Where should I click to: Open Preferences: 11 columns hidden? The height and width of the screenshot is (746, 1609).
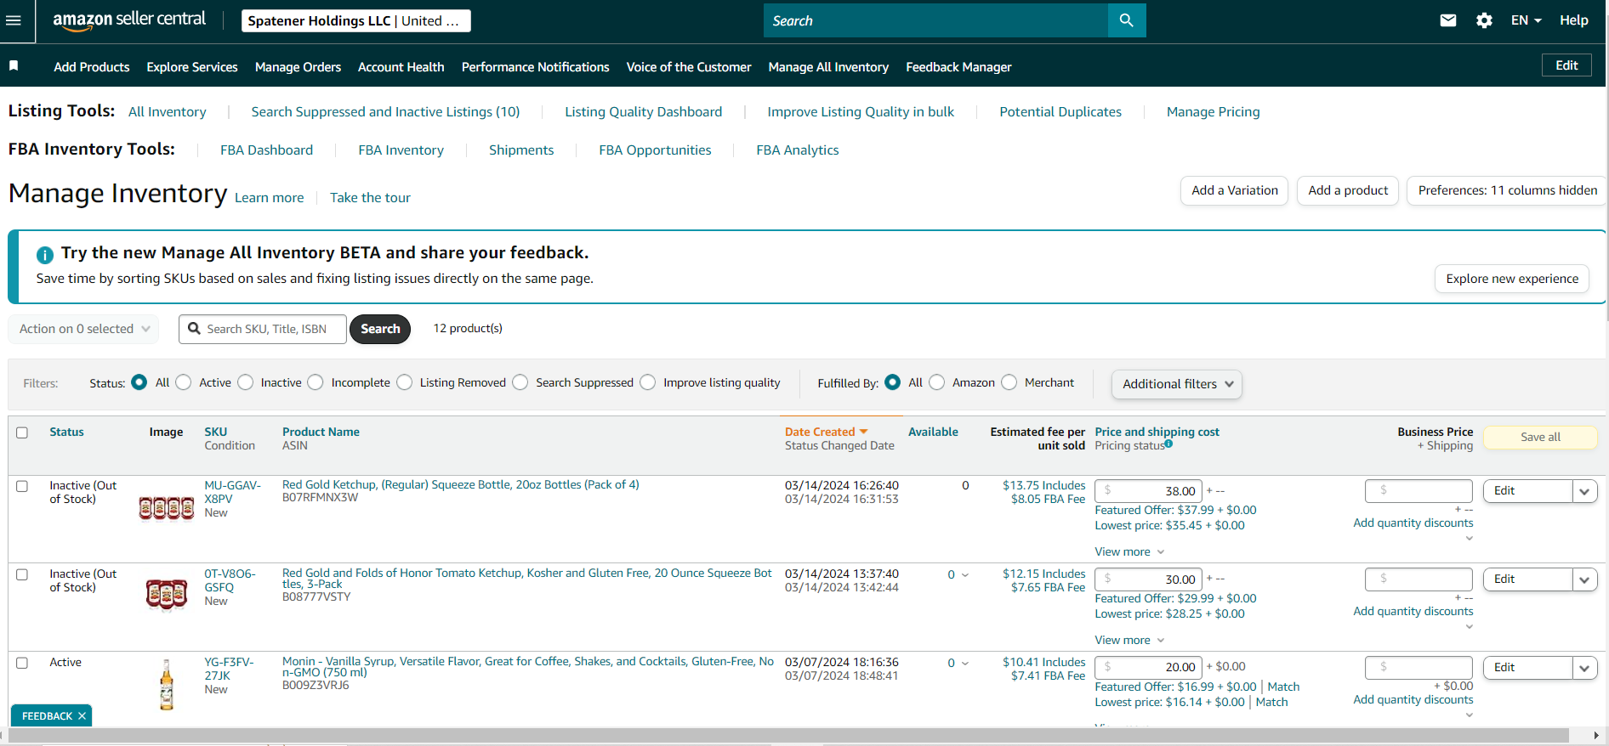pos(1508,190)
